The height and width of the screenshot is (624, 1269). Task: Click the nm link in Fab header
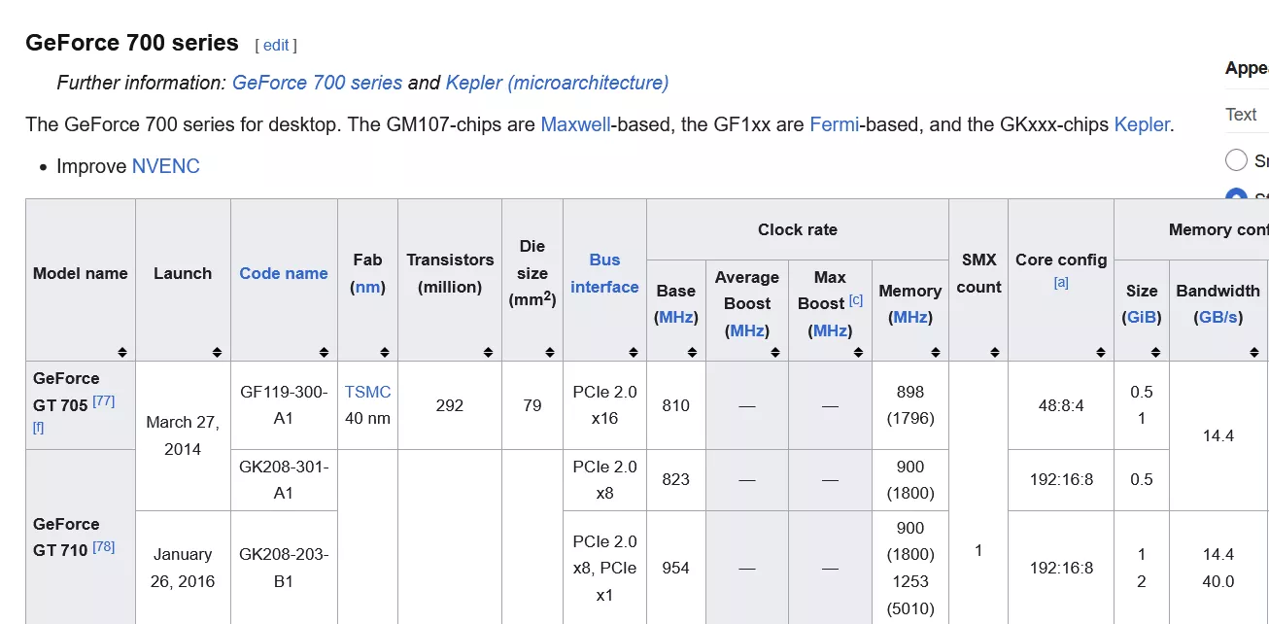pos(367,287)
